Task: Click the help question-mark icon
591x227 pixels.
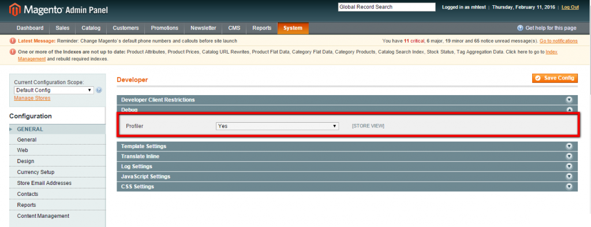Action: [520, 28]
